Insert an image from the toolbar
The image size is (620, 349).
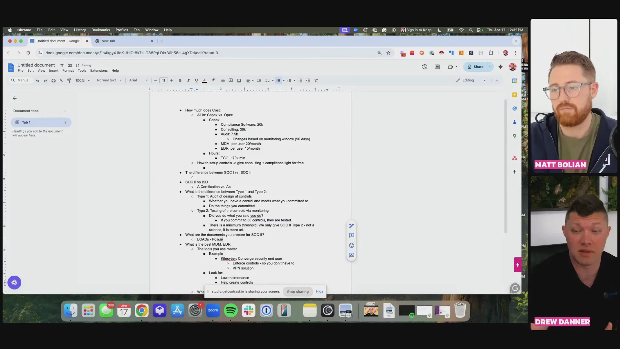[x=239, y=80]
